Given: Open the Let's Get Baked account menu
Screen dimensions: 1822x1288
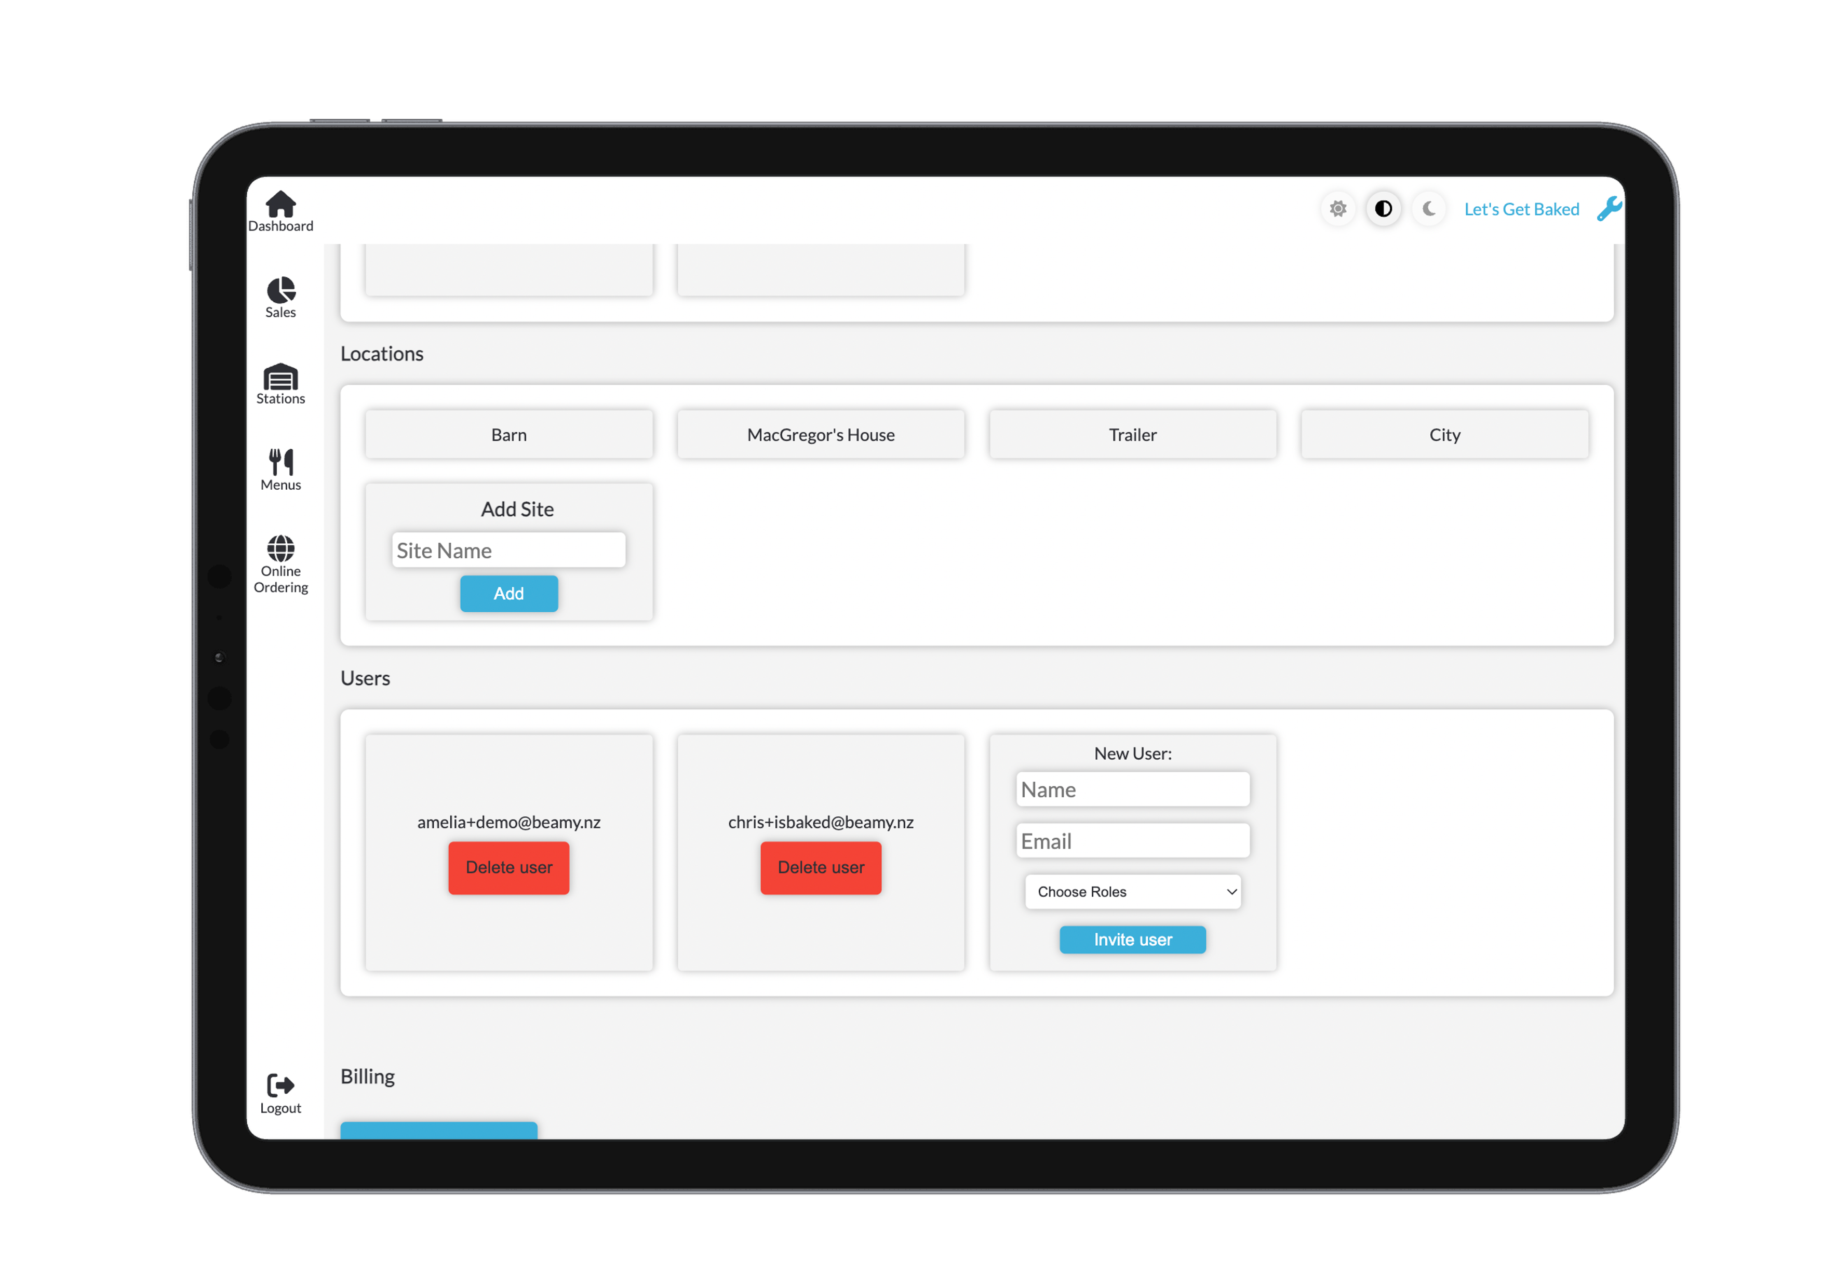Looking at the screenshot, I should 1521,209.
